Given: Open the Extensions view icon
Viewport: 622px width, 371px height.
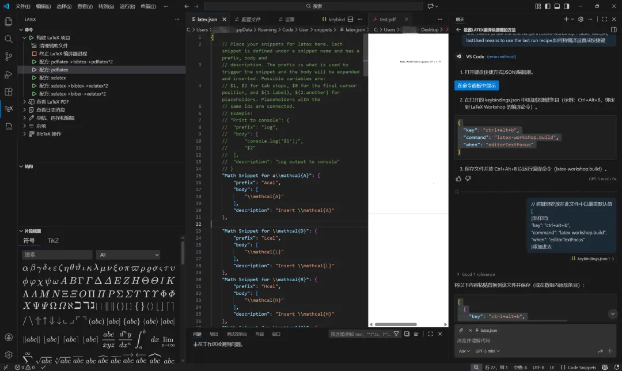Looking at the screenshot, I should click(x=9, y=92).
